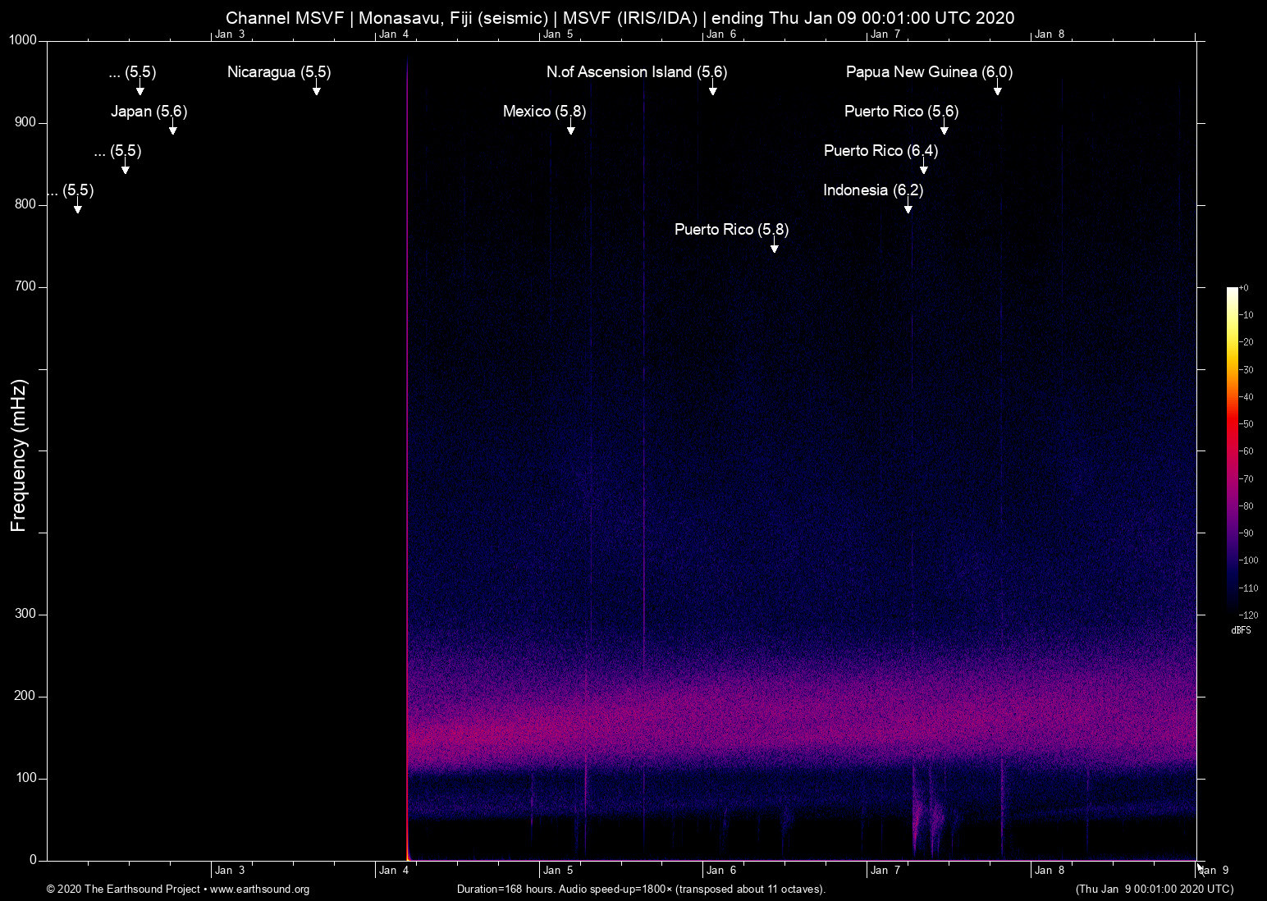Click the 800 frequency tick label

(25, 205)
